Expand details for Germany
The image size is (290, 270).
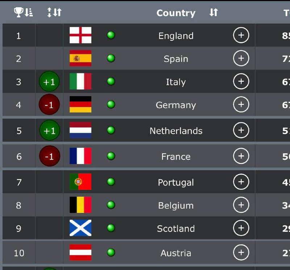pos(241,104)
